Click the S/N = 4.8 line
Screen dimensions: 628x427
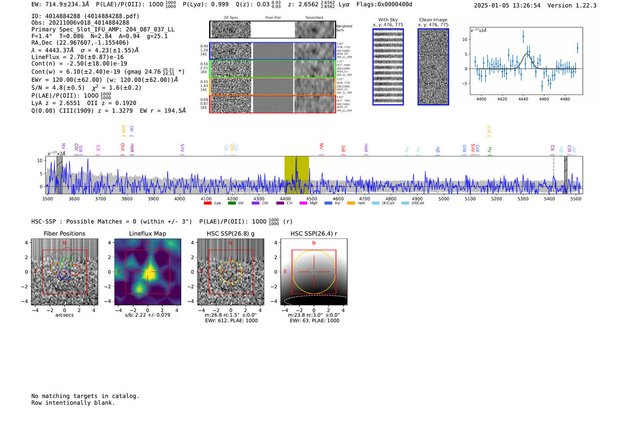(x=87, y=88)
